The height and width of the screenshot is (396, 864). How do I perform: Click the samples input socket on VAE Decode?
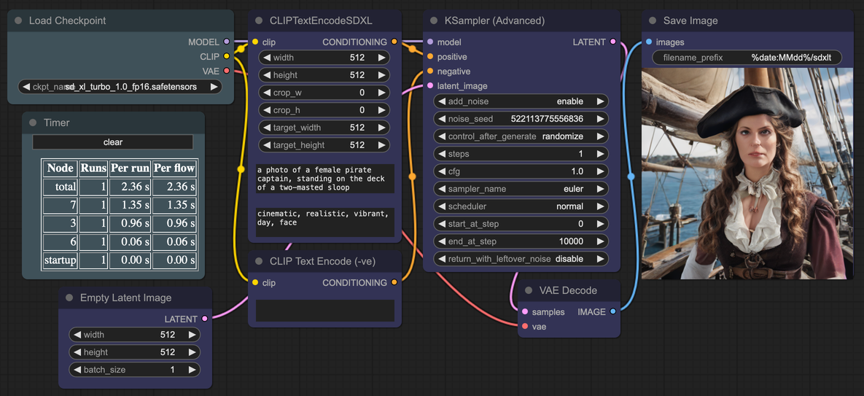point(524,311)
